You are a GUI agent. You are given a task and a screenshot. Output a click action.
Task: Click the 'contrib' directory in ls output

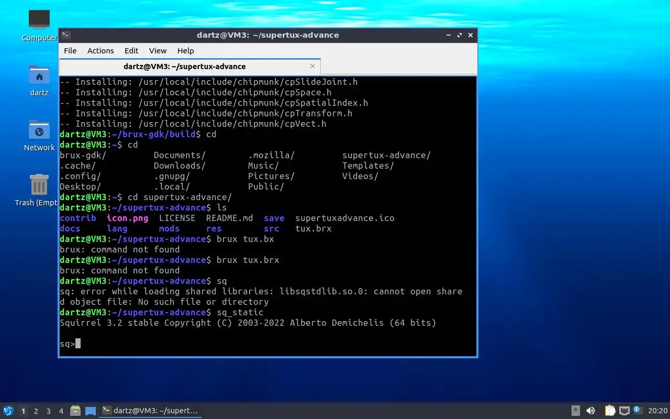pyautogui.click(x=77, y=218)
